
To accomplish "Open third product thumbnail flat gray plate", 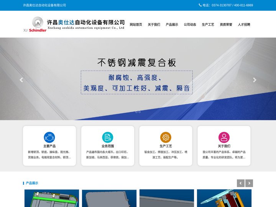I will [167, 198].
